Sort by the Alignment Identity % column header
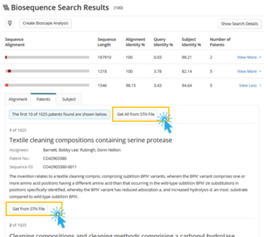 [x=135, y=42]
